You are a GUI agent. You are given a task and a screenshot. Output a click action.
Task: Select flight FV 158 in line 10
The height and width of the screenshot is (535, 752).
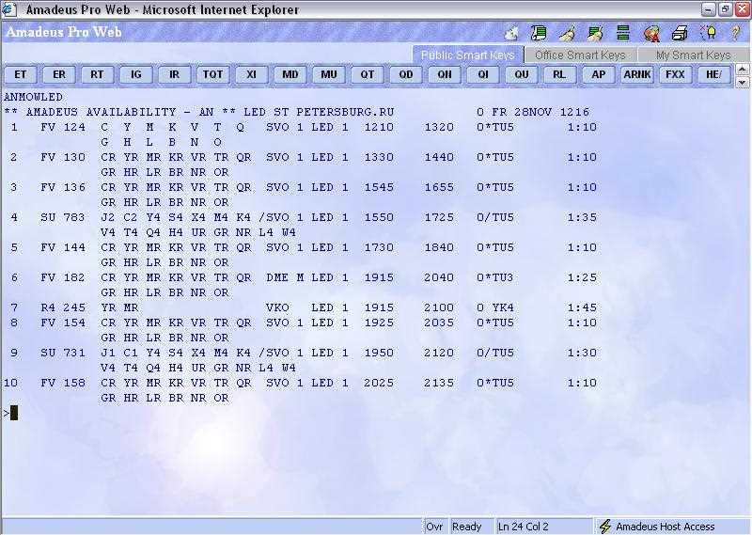tap(63, 383)
